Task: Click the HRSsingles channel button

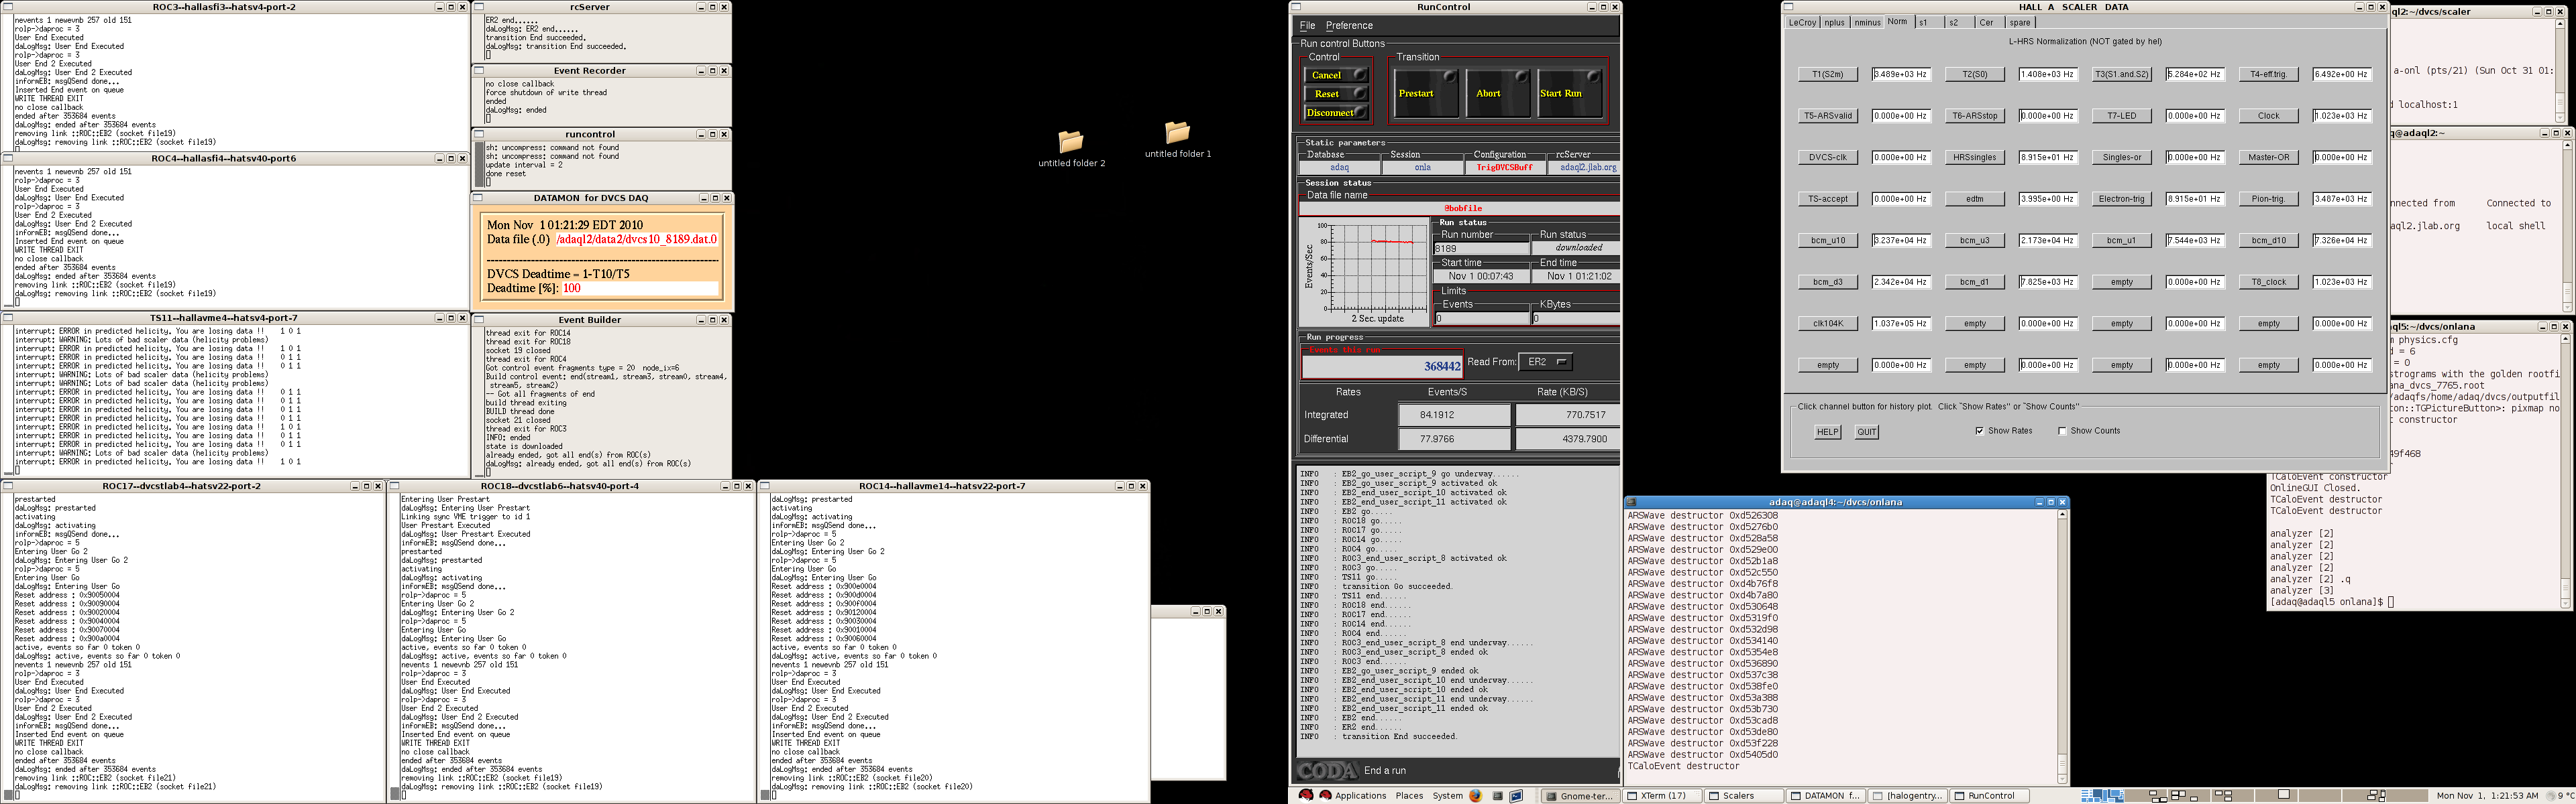Action: coord(1975,158)
